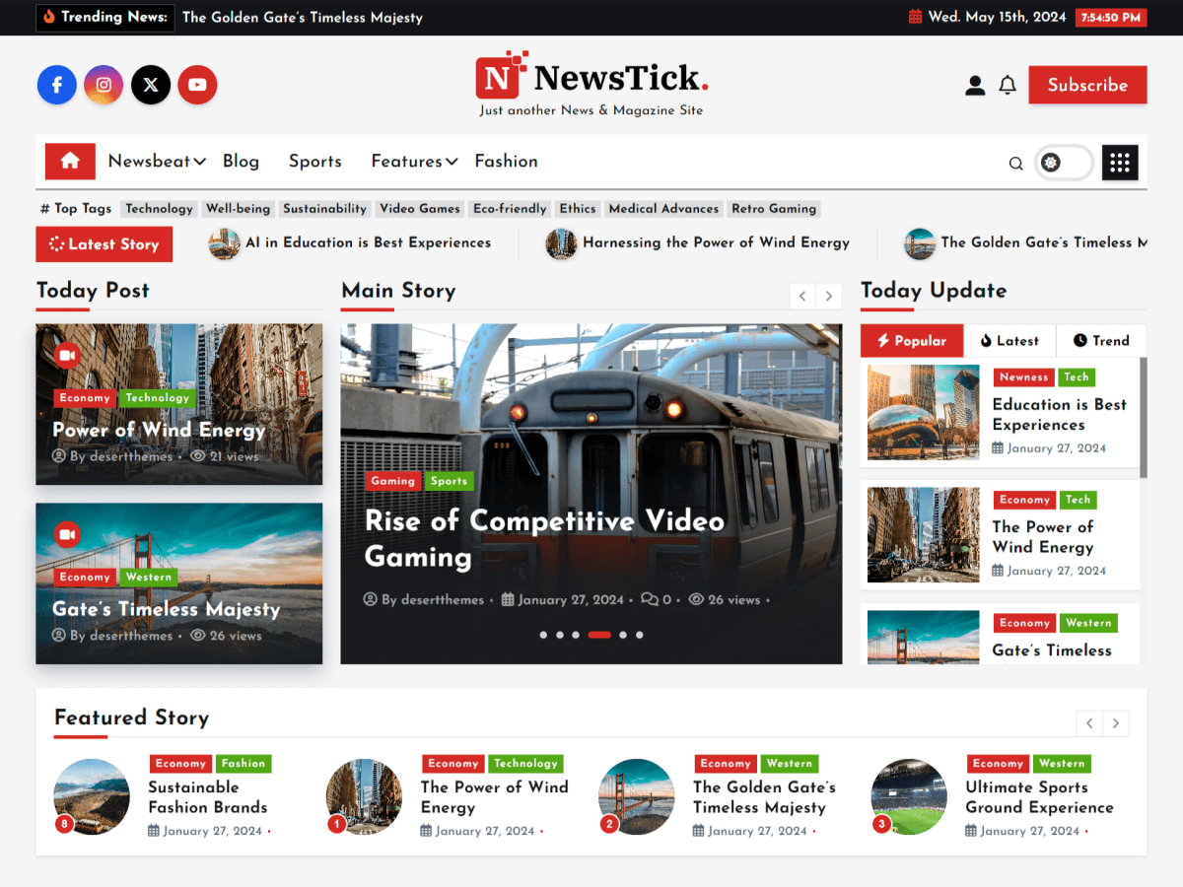Switch to the Latest tab
Screen dimensions: 1183x887
click(1009, 340)
